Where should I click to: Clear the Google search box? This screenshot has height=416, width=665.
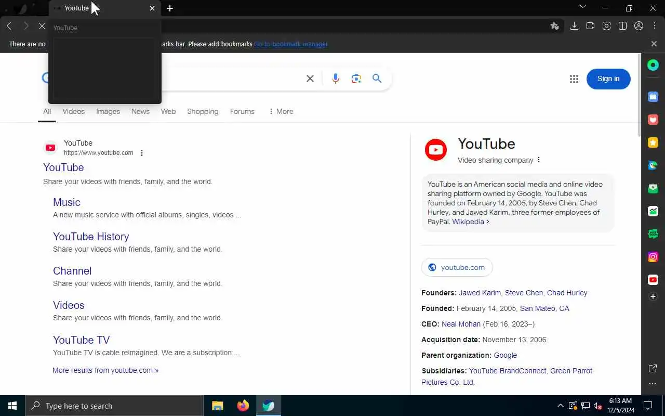coord(310,79)
